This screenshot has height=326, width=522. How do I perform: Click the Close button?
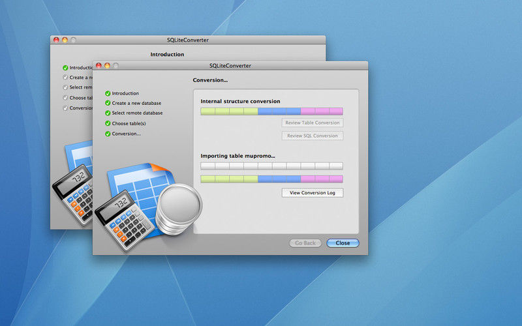point(343,243)
